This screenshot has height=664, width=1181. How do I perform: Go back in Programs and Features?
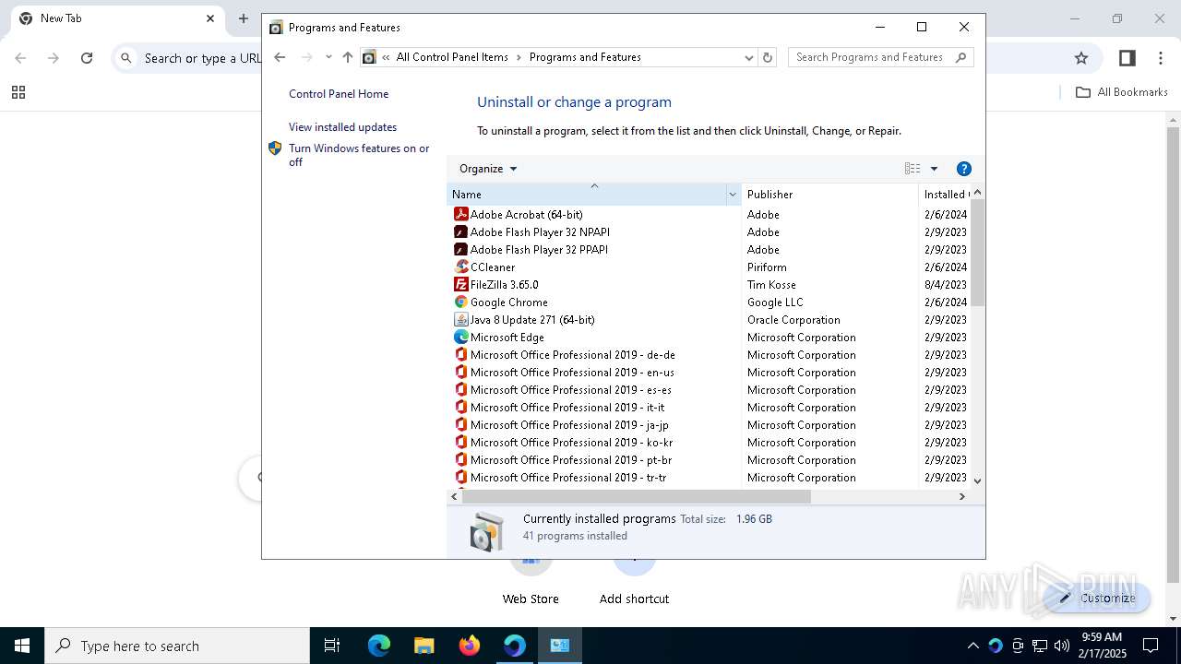[280, 57]
